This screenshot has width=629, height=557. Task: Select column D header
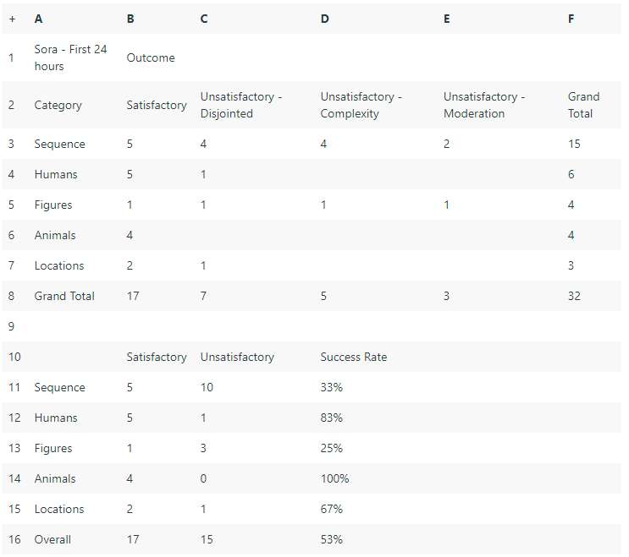click(325, 19)
